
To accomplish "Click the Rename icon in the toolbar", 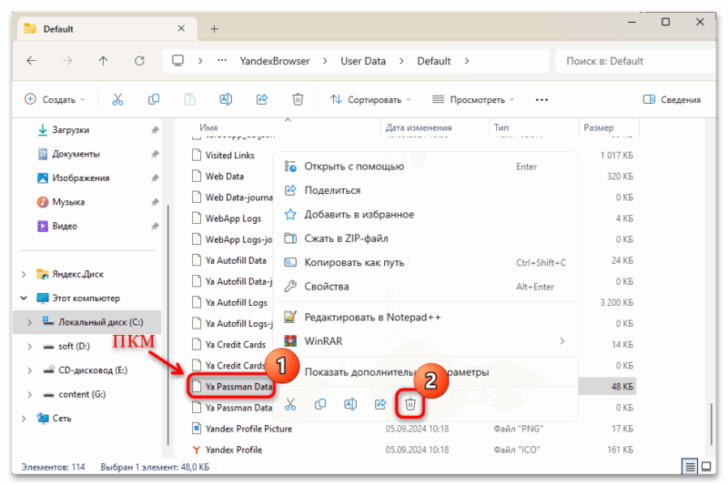I will (226, 99).
